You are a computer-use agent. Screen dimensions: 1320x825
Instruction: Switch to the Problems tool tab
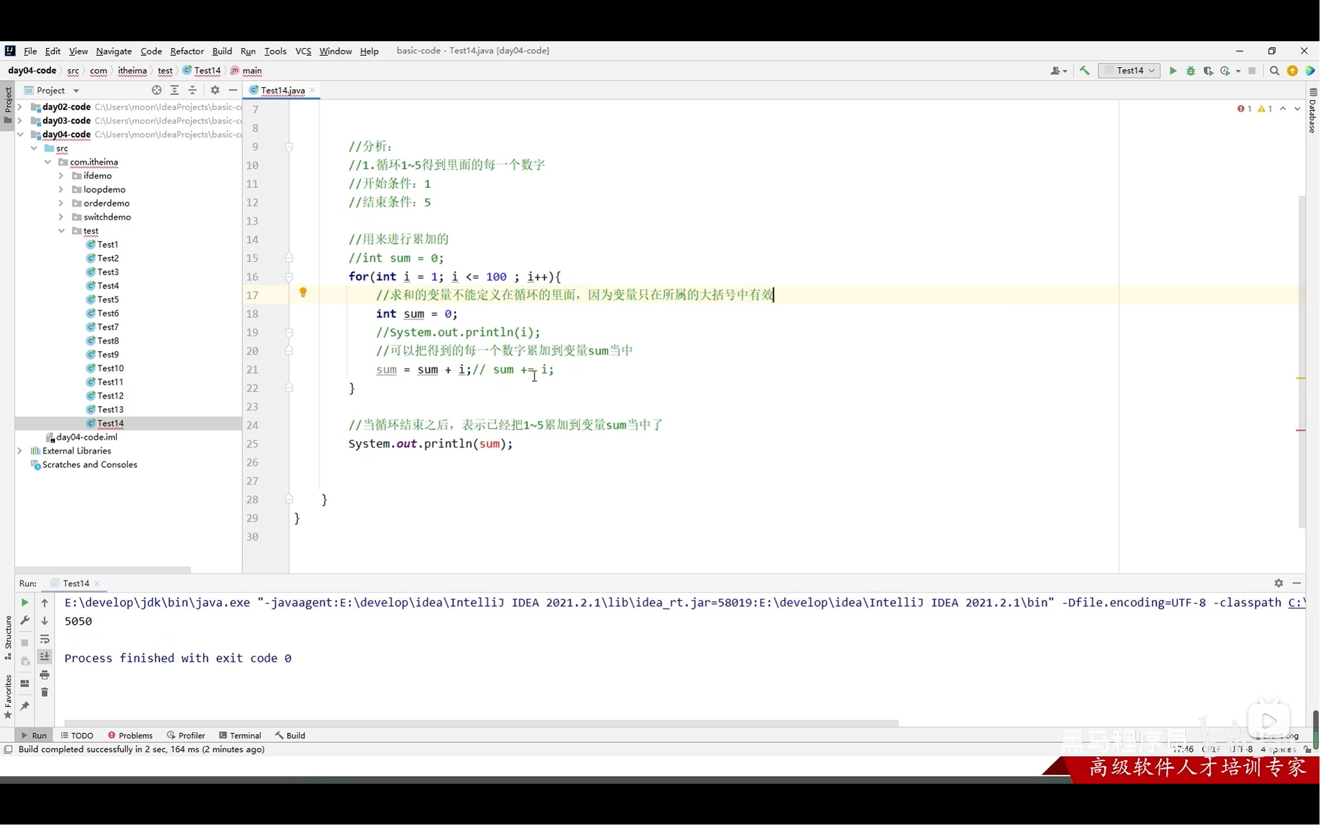point(130,735)
